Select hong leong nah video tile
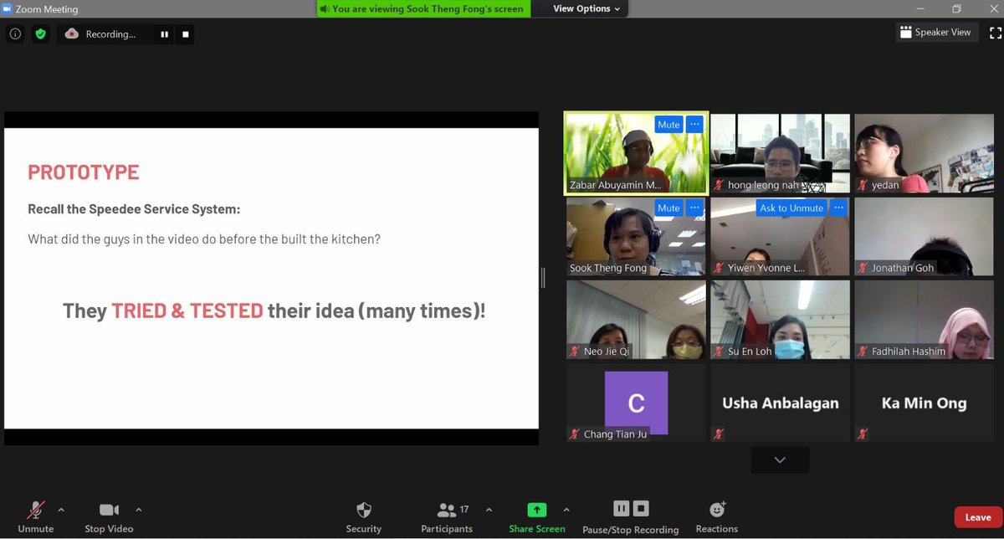Viewport: 1004px width, 539px height. pyautogui.click(x=780, y=152)
